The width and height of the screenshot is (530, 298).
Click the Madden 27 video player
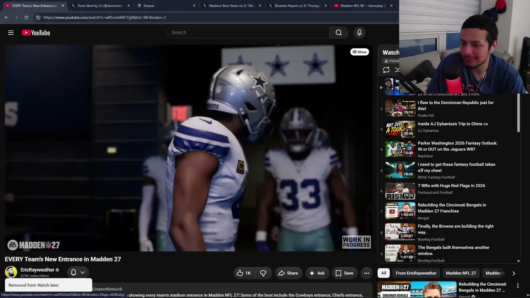[x=189, y=148]
